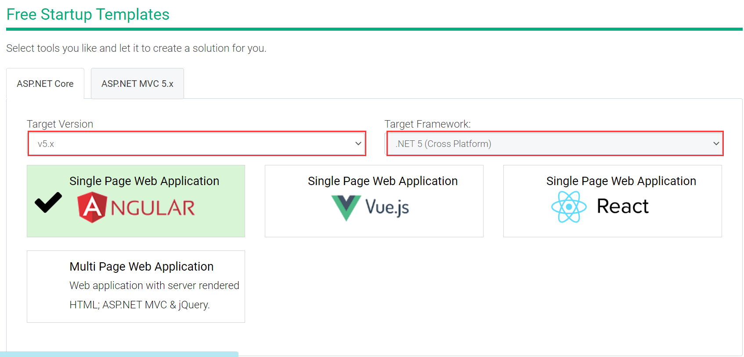Screen dimensions: 744x357
Task: Click the 'Target Version' label
Action: [60, 124]
